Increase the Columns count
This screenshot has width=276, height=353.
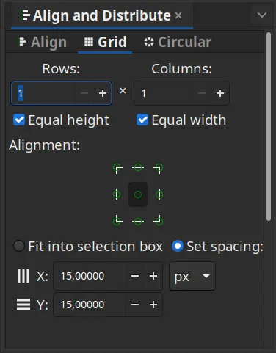(x=220, y=93)
